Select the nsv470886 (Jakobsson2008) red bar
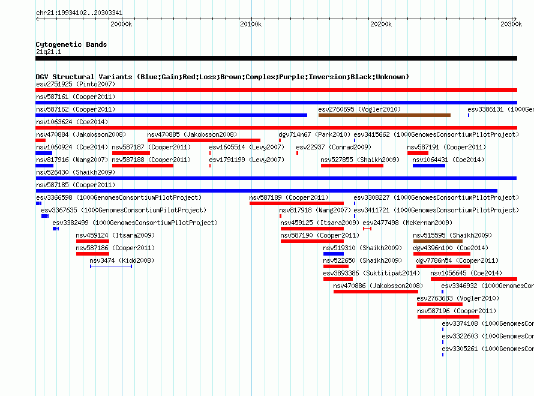The width and height of the screenshot is (534, 396). click(376, 292)
